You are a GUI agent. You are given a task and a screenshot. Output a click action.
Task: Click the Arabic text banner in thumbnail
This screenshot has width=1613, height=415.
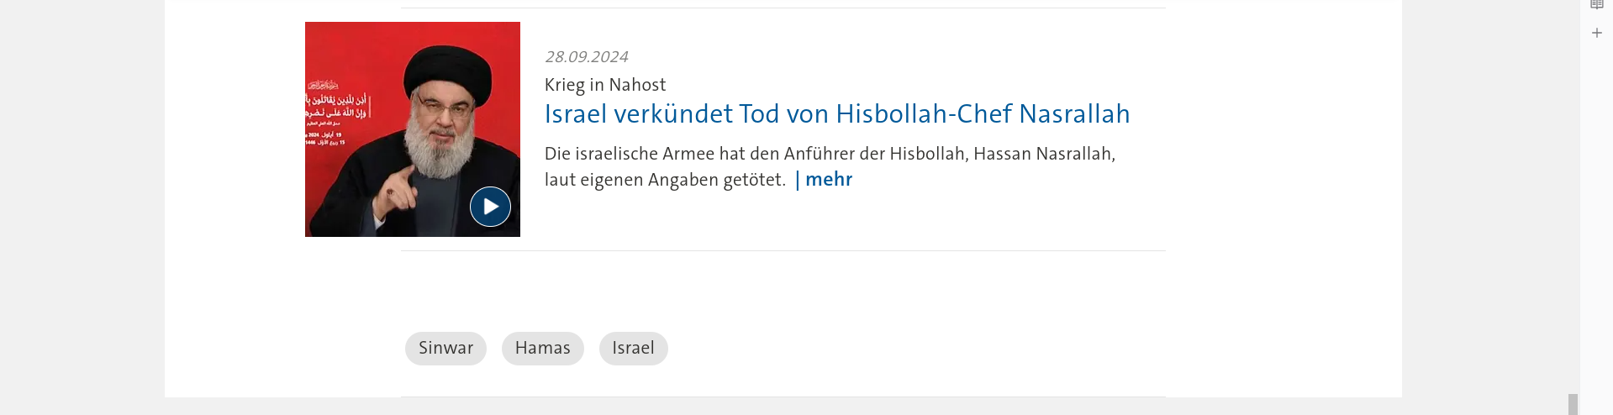tap(337, 113)
